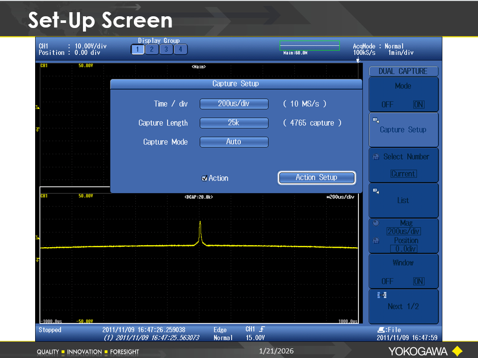
Task: Open the Capture Length 25k selector
Action: 234,123
